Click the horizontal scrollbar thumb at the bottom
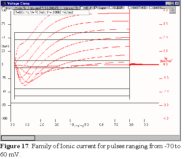 coord(18,138)
